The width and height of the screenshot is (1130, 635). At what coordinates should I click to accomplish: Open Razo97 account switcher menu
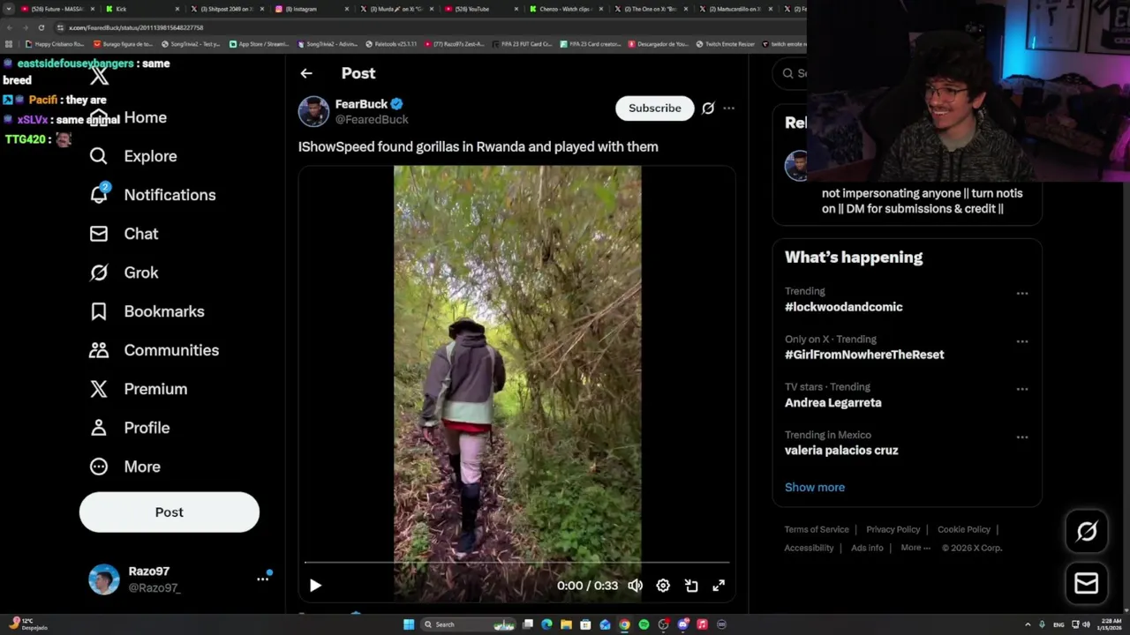pyautogui.click(x=262, y=579)
